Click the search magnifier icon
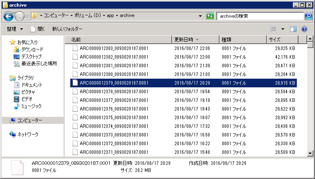 pyautogui.click(x=308, y=16)
